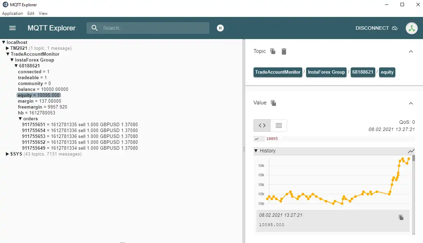This screenshot has width=423, height=243.
Task: Switch to raw code value view
Action: [x=262, y=125]
